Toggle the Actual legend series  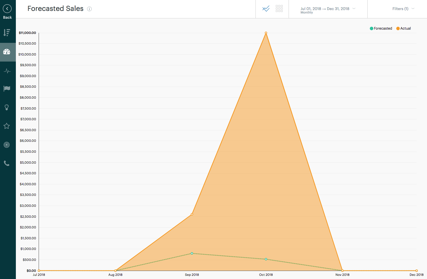click(404, 28)
